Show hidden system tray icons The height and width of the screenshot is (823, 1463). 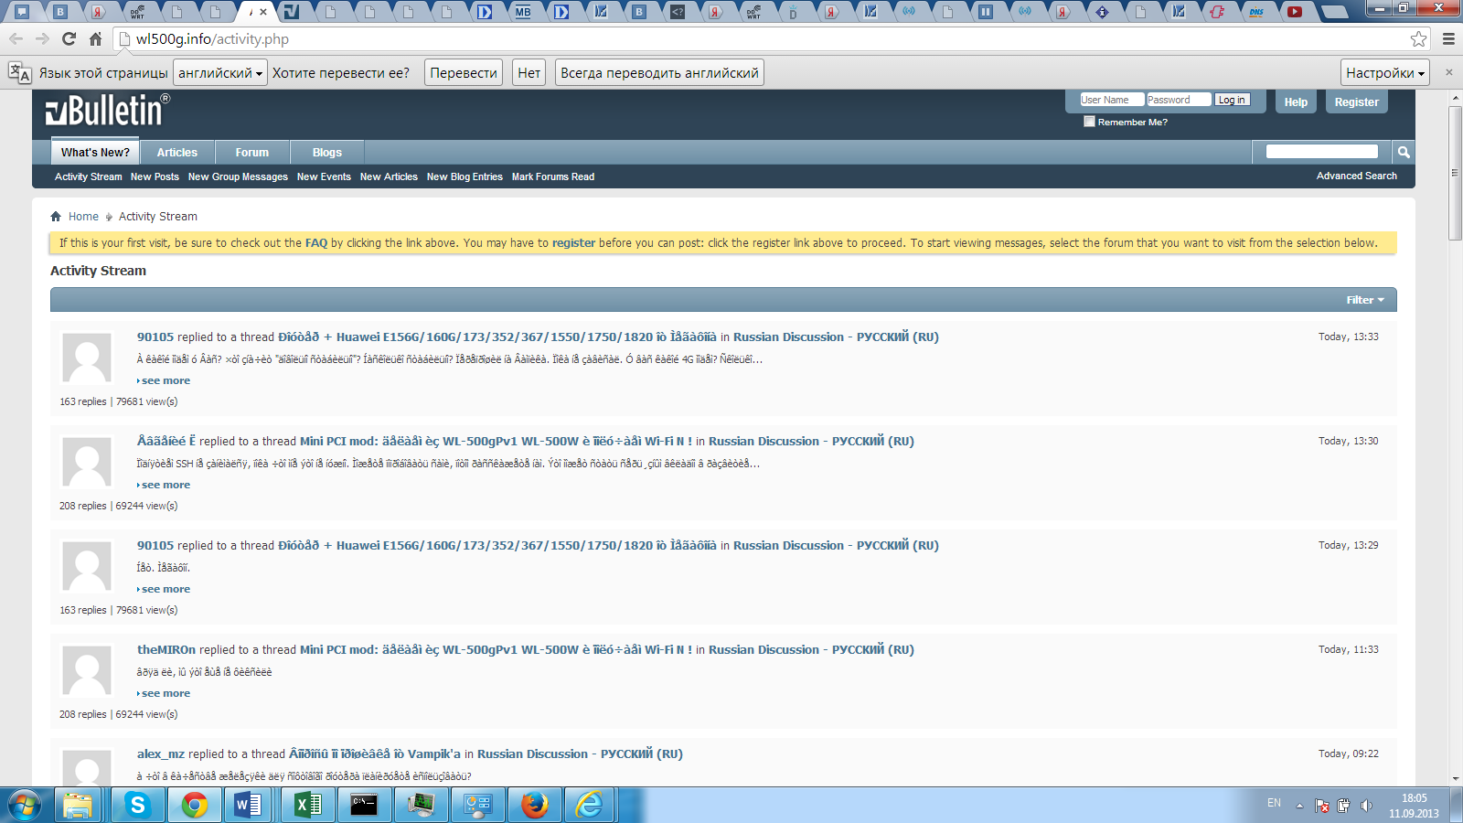click(1299, 806)
